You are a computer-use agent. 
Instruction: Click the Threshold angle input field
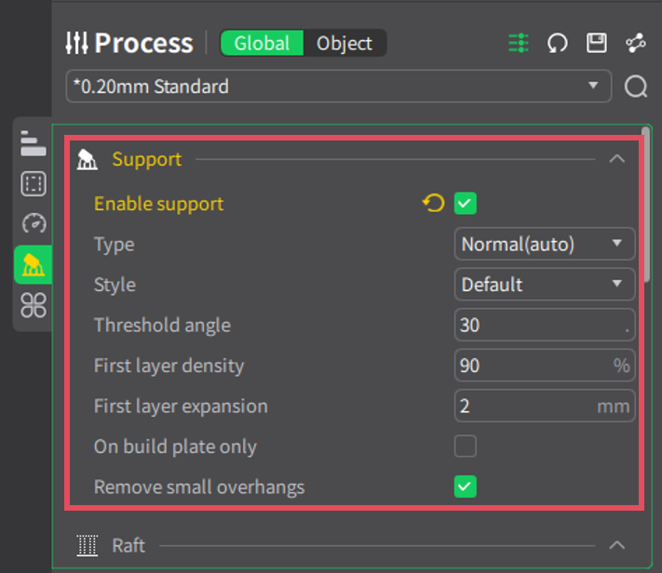tap(545, 325)
